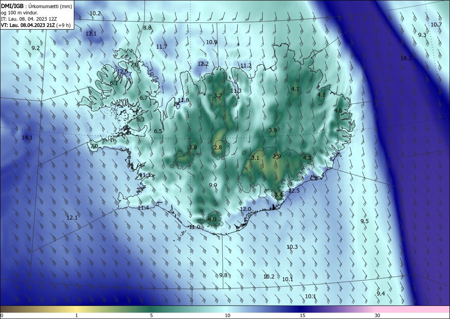Click the 3.9 value label
This screenshot has width=450, height=319.
(x=273, y=130)
